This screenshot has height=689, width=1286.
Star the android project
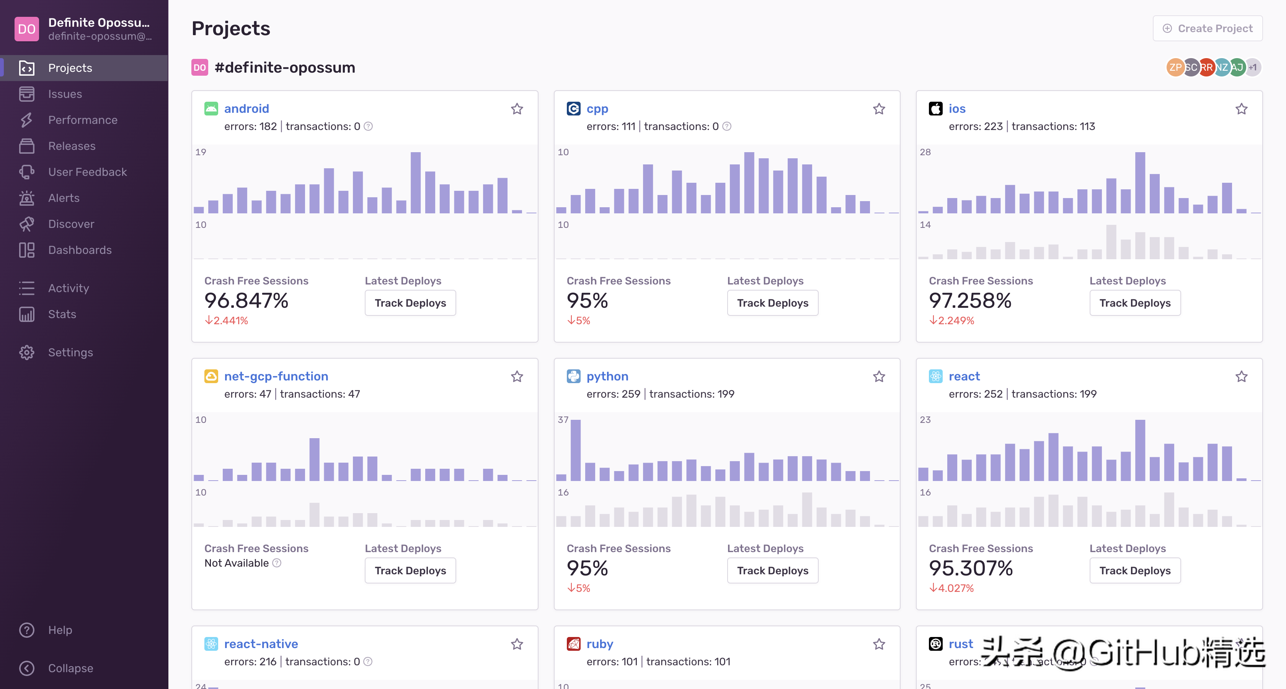pos(517,109)
